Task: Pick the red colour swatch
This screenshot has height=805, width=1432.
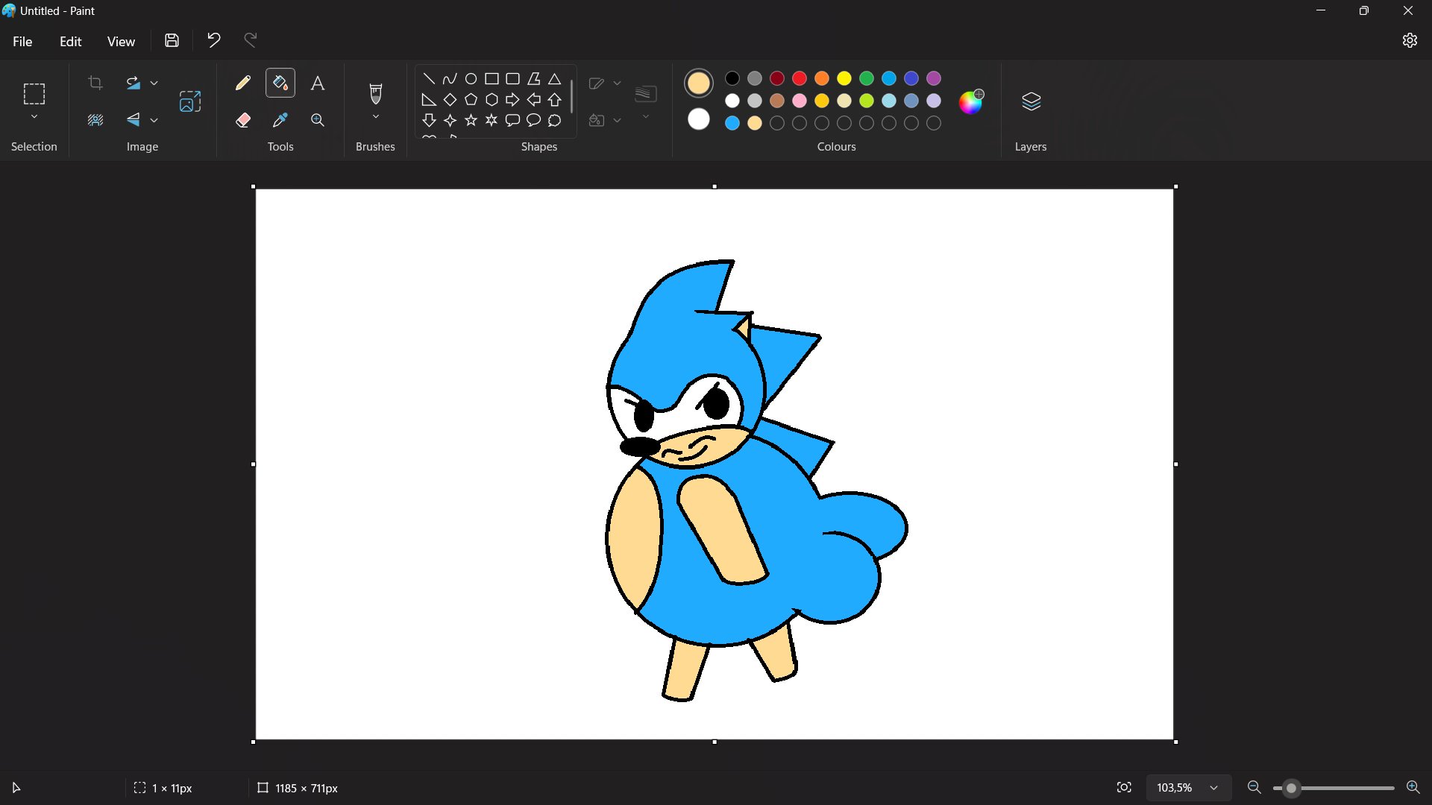Action: pos(800,78)
